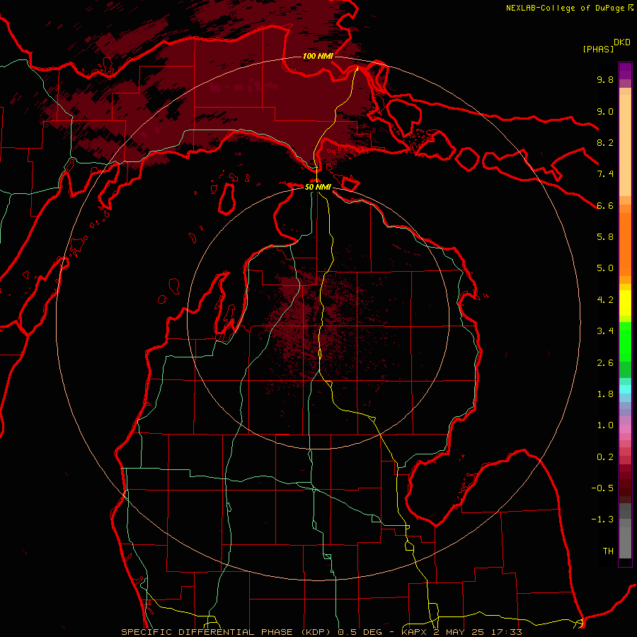Click the 7.4 value on the color scale
Screen dimensions: 637x637
pyautogui.click(x=605, y=174)
